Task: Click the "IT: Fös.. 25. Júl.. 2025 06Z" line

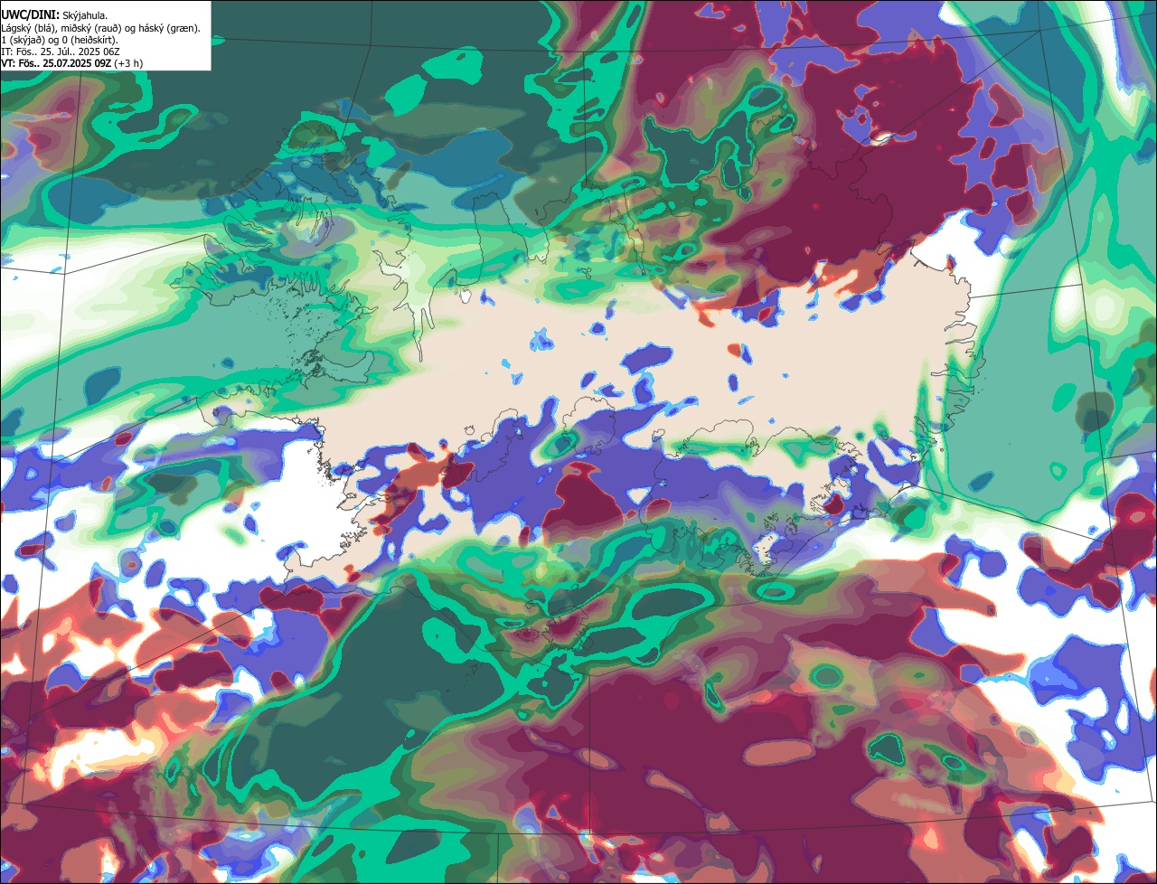Action: 61,52
